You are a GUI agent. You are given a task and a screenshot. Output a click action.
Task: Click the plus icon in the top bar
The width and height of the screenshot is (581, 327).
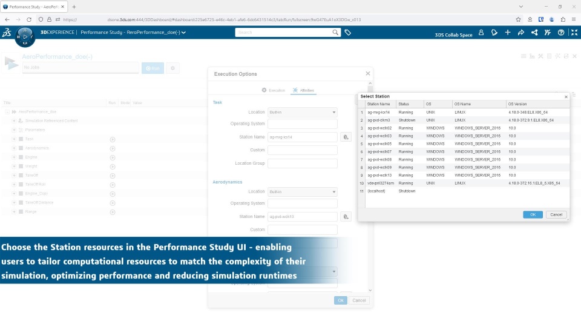pos(508,33)
